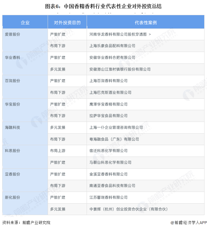Image resolution: width=207 pixels, height=229 pixels.
Task: Click '南通亚香食品科技有限公司' cell
Action: (145, 186)
